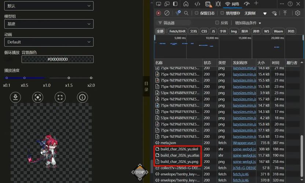Screen dimensions: 305x183
Task: Toggle the DevTools sidebar panel icon
Action: tap(175, 4)
